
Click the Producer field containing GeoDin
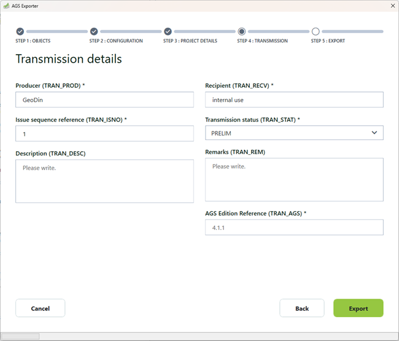click(104, 100)
